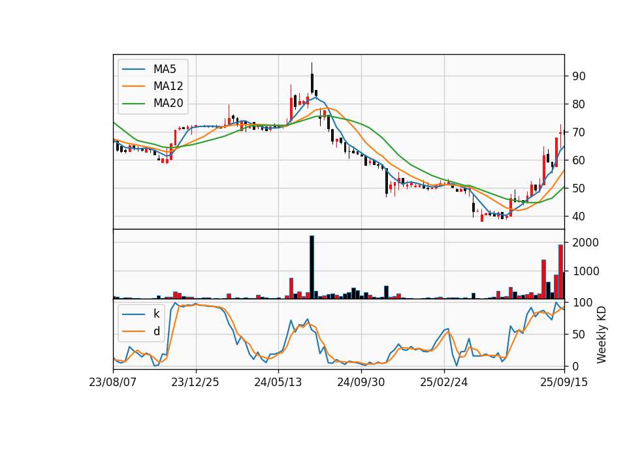Screen dimensions: 627x450
Task: Click the MA20 legend label
Action: click(x=168, y=103)
